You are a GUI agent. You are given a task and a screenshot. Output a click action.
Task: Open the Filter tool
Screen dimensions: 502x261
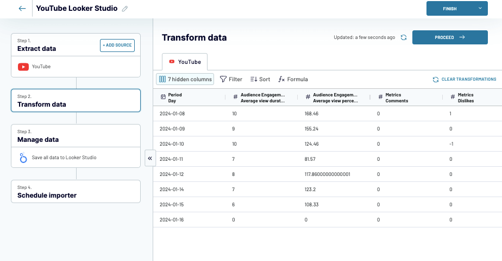click(231, 79)
